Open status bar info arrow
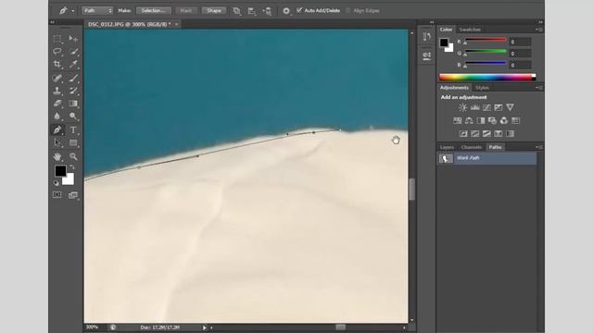This screenshot has width=593, height=333. [x=204, y=327]
